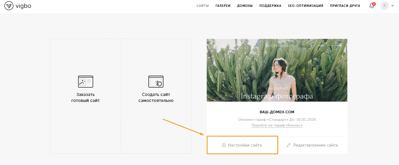Viewport: 399px width, 165px height.
Task: Click the Vigbo brand name text
Action: [x=23, y=6]
